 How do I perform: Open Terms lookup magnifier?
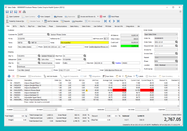point(29,42)
